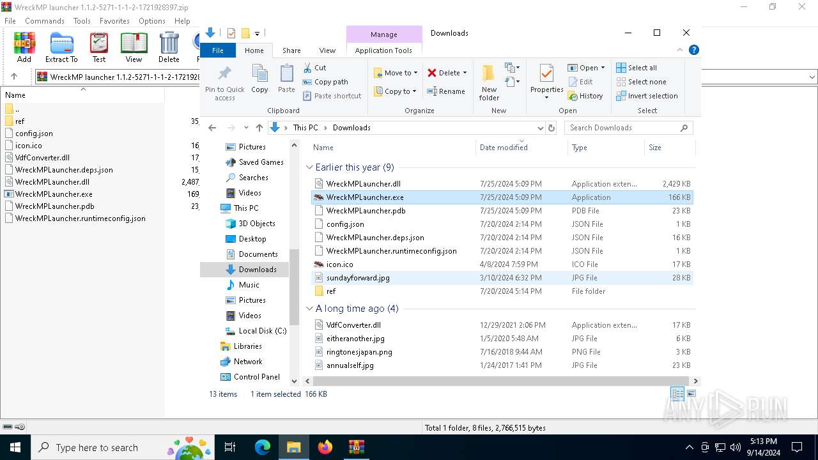818x460 pixels.
Task: Open the Explorer File tab
Action: tap(218, 50)
